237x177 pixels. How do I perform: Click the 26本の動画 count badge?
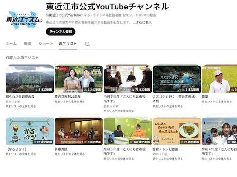[190, 142]
